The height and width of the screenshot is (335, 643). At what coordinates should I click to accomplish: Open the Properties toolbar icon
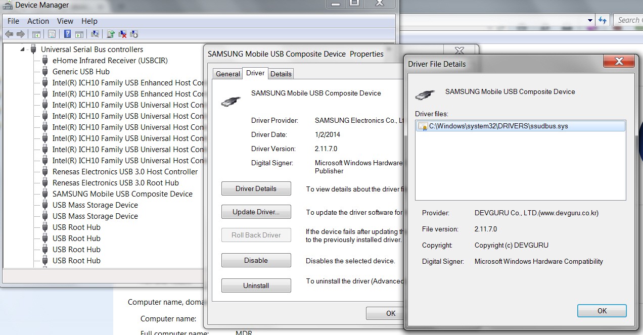point(52,34)
